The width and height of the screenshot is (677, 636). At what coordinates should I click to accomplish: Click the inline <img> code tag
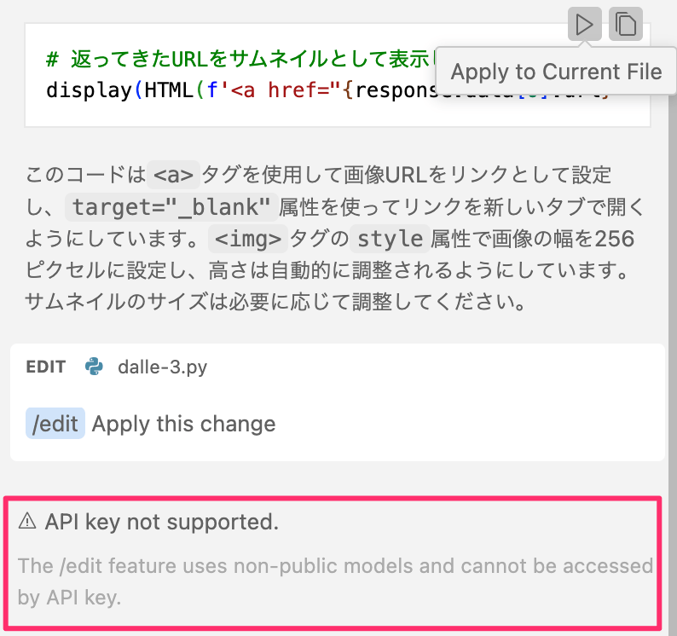(246, 238)
